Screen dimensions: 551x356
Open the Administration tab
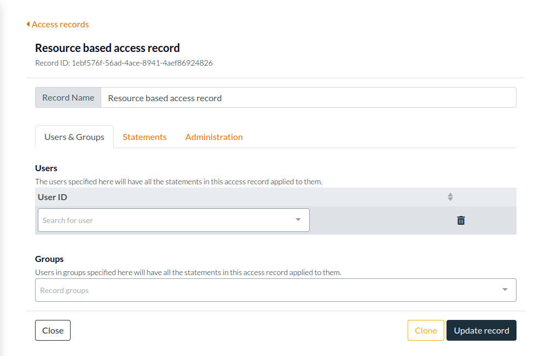[214, 137]
